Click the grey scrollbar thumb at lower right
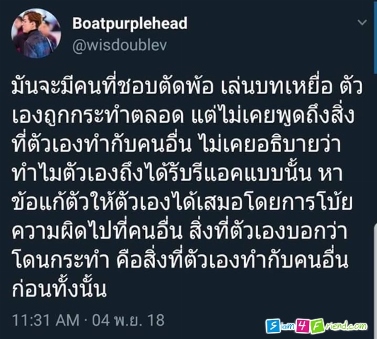The height and width of the screenshot is (339, 377). [x=376, y=281]
